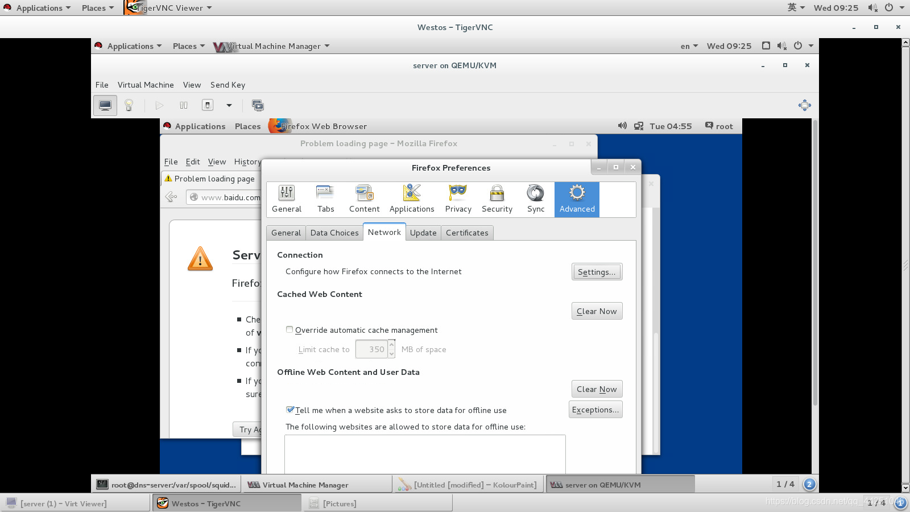Open host system power icon
Screen dimensions: 910x512
click(889, 7)
